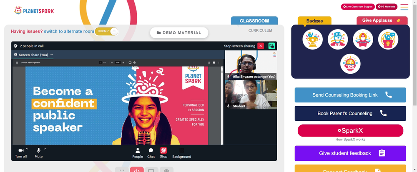
Task: Rotate the PDF document
Action: 135,62
